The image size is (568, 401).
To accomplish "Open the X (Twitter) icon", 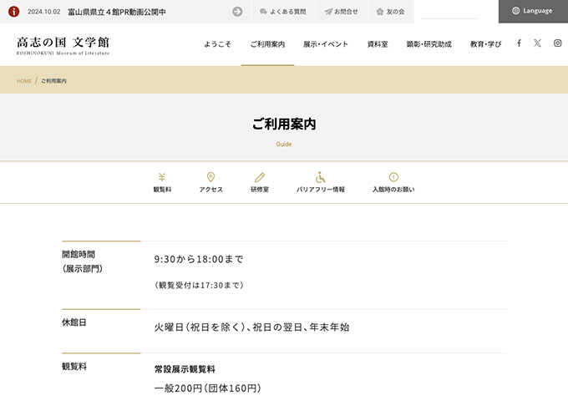I will [537, 43].
